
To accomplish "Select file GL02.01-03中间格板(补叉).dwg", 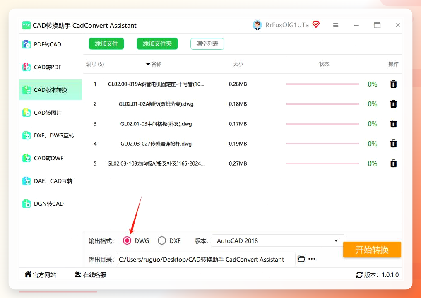I will pyautogui.click(x=156, y=124).
